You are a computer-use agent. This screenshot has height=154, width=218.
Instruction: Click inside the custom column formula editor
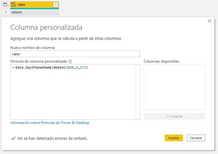73,91
